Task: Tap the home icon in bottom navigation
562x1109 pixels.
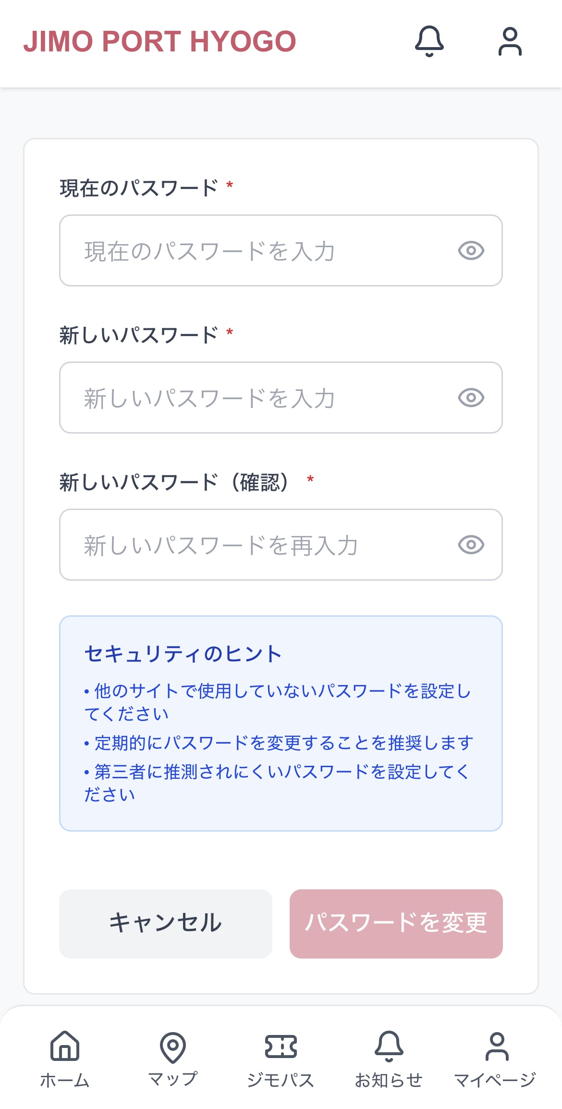Action: point(65,1046)
